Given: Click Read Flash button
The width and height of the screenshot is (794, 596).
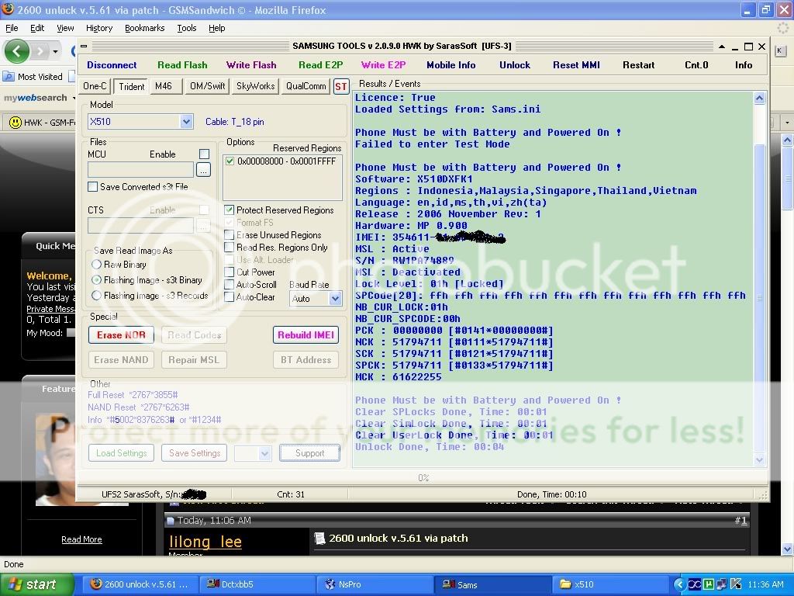Looking at the screenshot, I should pyautogui.click(x=182, y=65).
